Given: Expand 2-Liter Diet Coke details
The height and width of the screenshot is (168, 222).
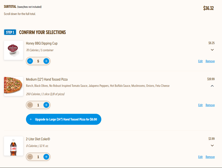Looking at the screenshot, I should [212, 145].
